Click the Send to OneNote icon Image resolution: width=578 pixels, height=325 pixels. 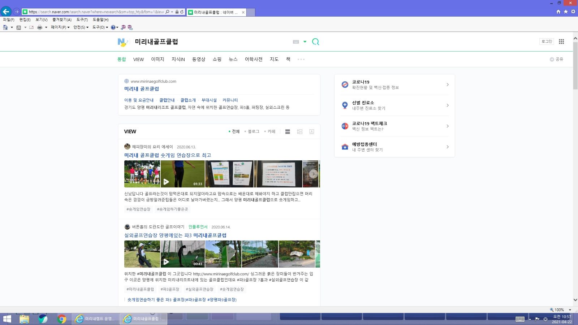pos(123,27)
